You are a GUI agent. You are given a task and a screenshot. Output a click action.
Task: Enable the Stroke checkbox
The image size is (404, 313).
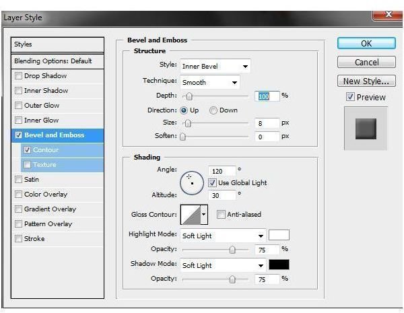click(x=18, y=238)
